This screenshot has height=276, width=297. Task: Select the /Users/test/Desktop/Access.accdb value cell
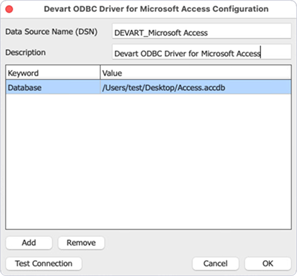click(195, 87)
